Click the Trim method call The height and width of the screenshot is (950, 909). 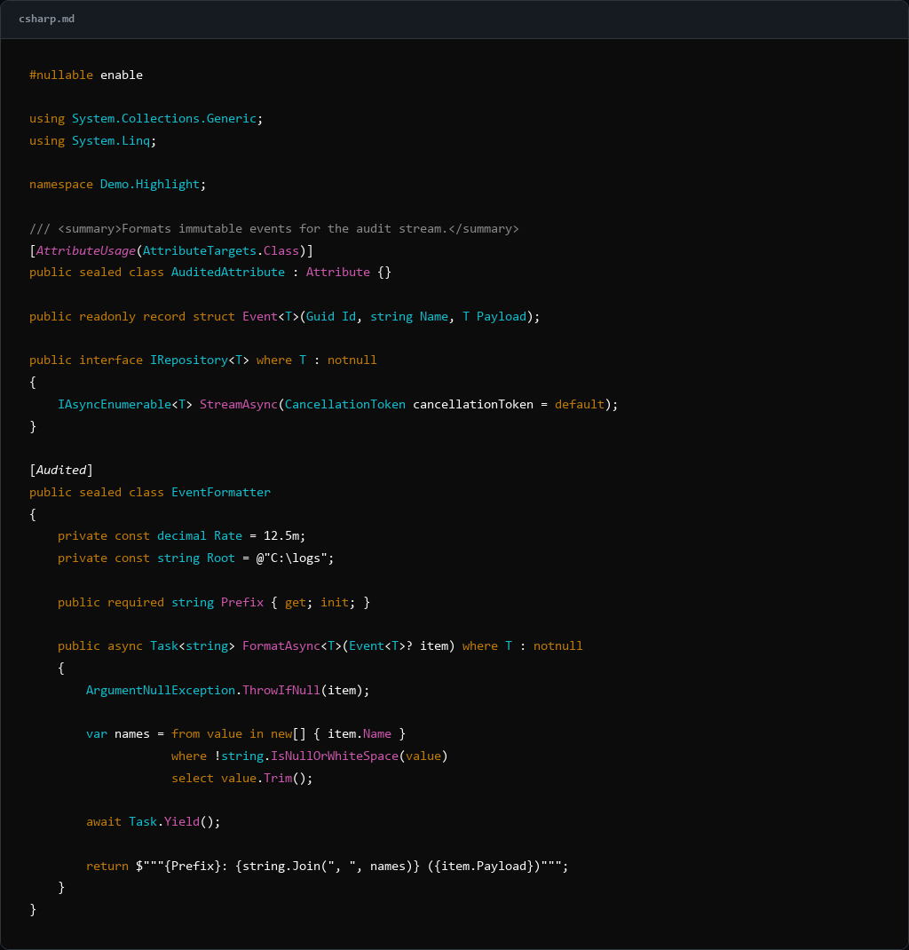click(278, 779)
